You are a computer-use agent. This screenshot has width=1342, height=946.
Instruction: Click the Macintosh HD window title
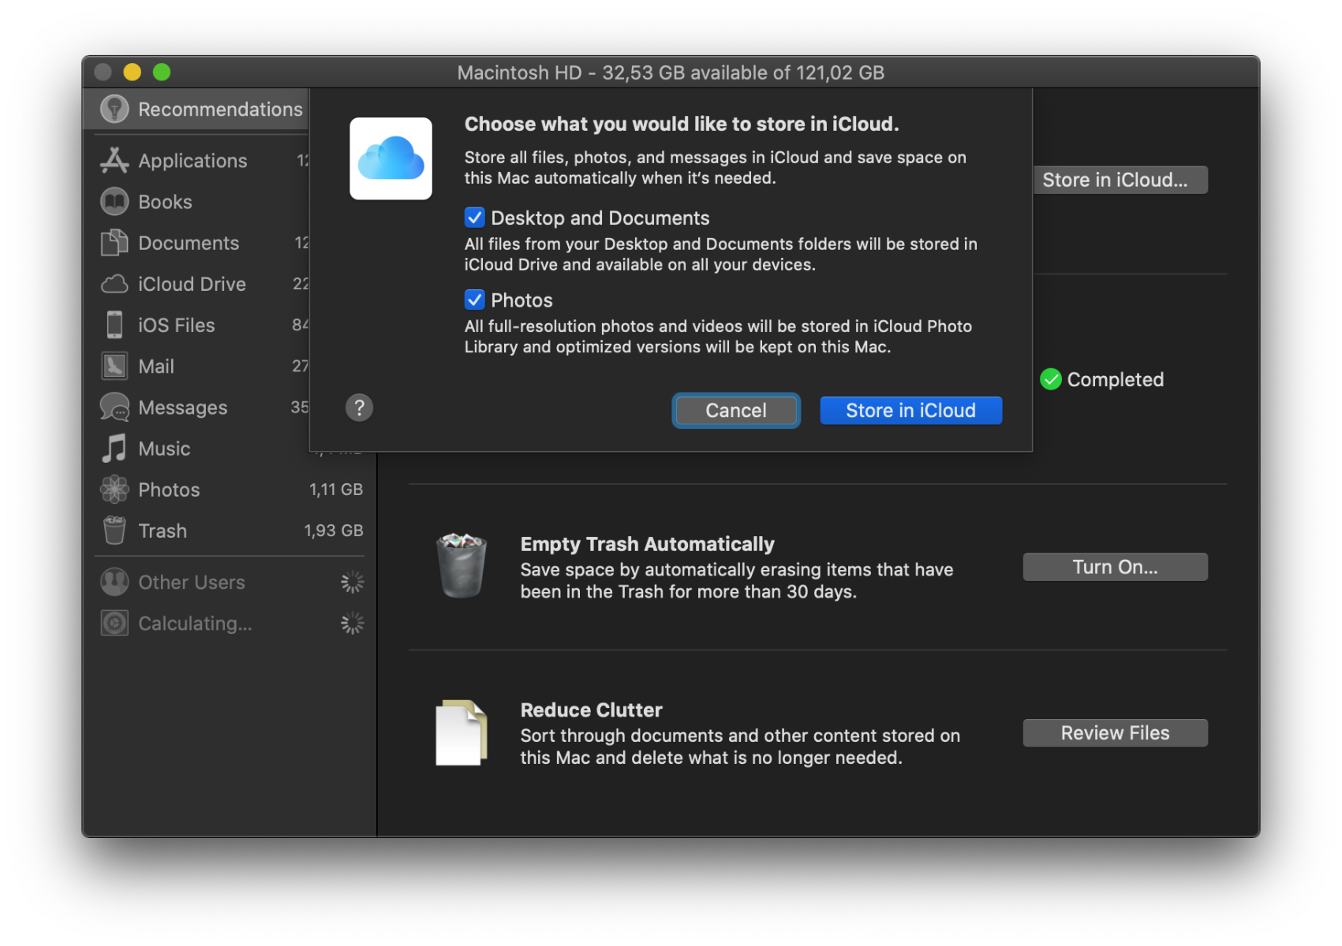671,73
